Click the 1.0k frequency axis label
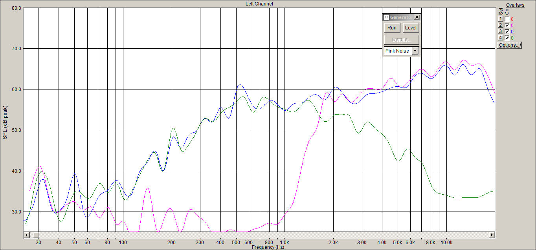The height and width of the screenshot is (250, 536). click(x=285, y=243)
